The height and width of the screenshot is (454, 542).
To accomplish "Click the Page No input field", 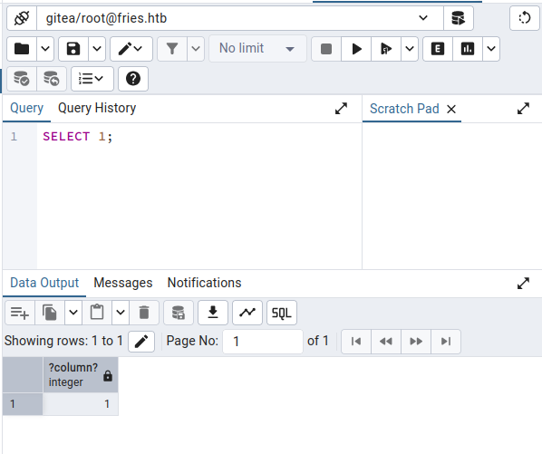I will pos(263,342).
